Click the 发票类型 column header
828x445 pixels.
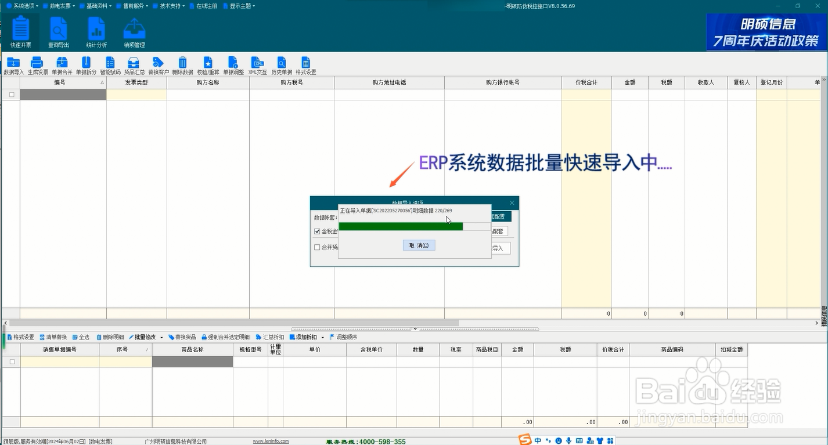coord(136,82)
